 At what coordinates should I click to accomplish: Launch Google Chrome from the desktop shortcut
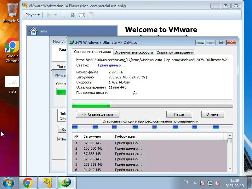click(x=12, y=50)
